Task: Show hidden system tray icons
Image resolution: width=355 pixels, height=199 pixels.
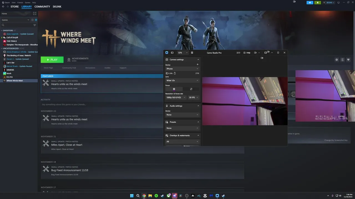Action: [328, 196]
